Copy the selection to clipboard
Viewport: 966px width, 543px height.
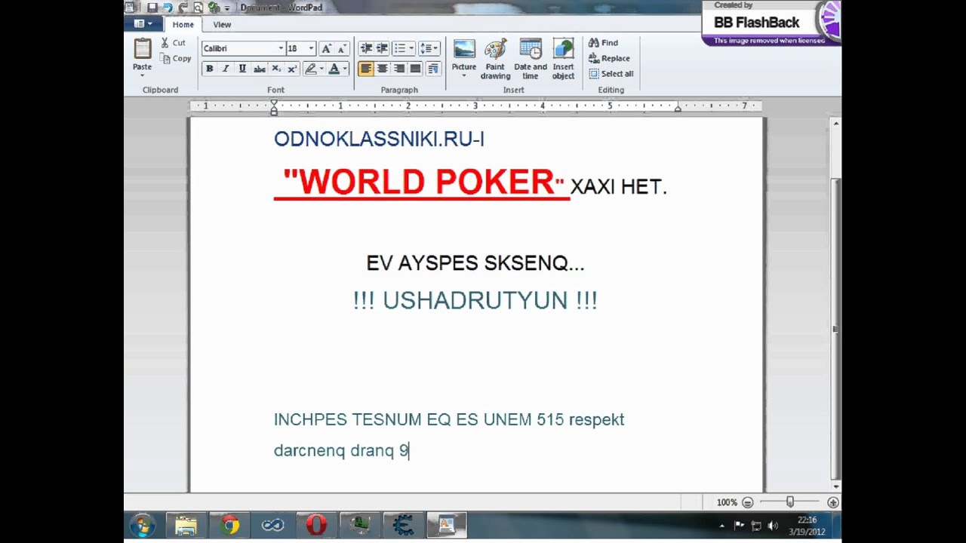176,58
